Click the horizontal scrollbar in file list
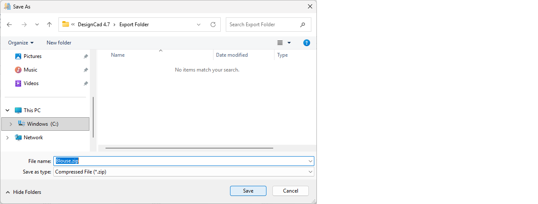The image size is (538, 204). click(x=189, y=148)
